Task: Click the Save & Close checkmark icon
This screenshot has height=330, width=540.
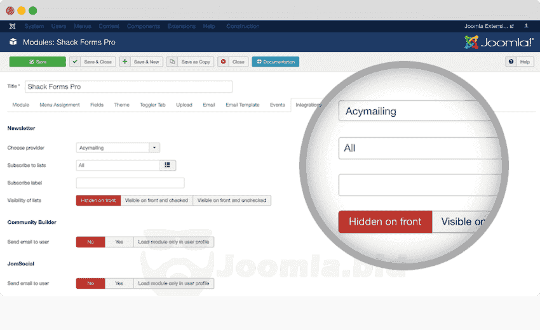Action: pyautogui.click(x=75, y=62)
